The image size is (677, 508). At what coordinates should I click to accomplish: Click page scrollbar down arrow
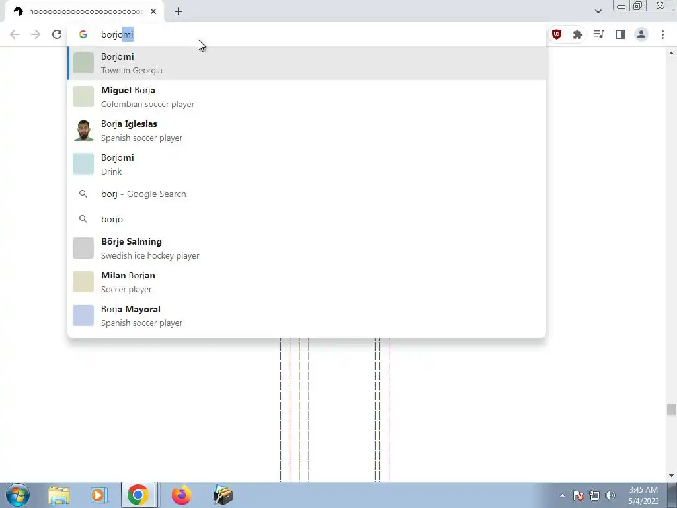[x=671, y=476]
